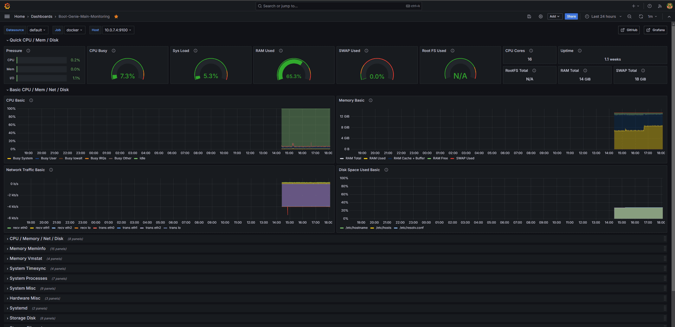Open the Add dropdown button
This screenshot has height=327, width=675.
555,16
